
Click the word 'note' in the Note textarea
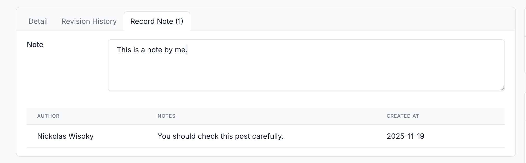point(155,50)
